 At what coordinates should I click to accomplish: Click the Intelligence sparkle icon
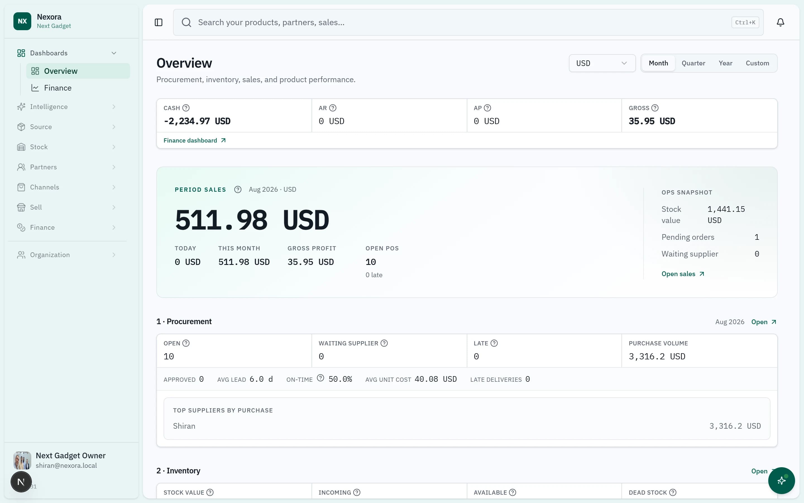[x=21, y=107]
